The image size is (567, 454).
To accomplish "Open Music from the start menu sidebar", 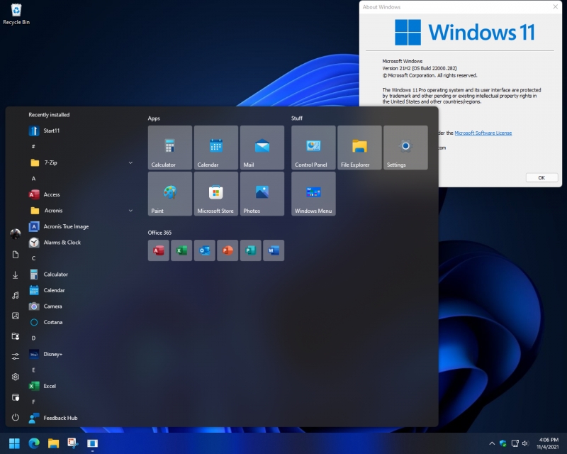I will (x=15, y=295).
